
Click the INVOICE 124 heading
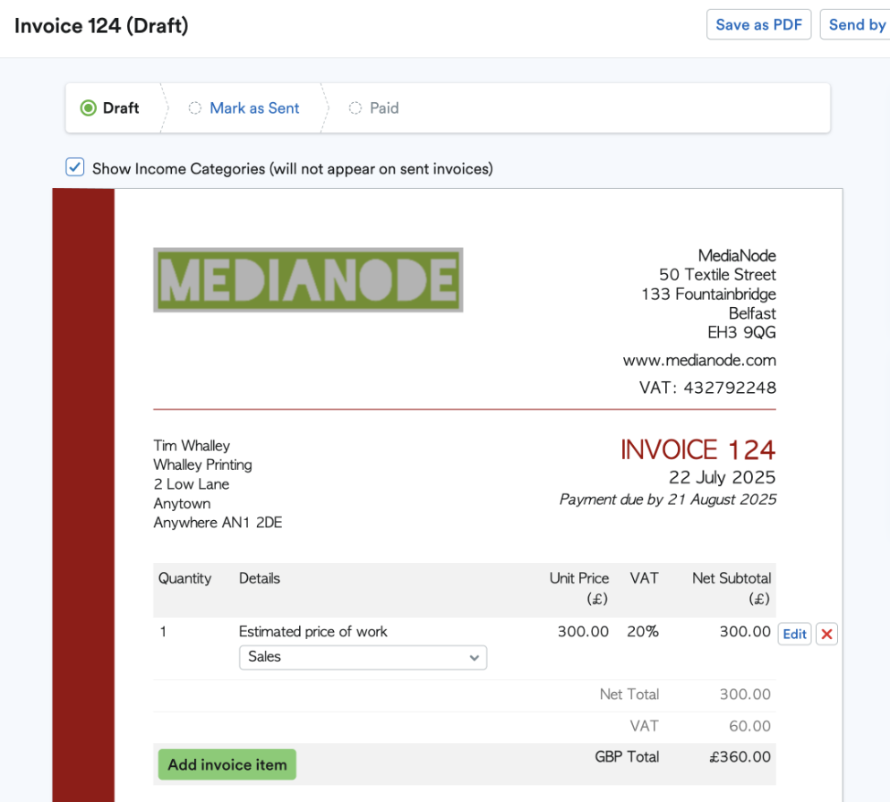697,449
